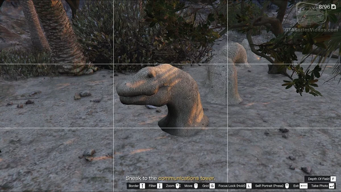Click the Move mouse icon
Viewport: 341px width, 192px height.
pos(196,186)
